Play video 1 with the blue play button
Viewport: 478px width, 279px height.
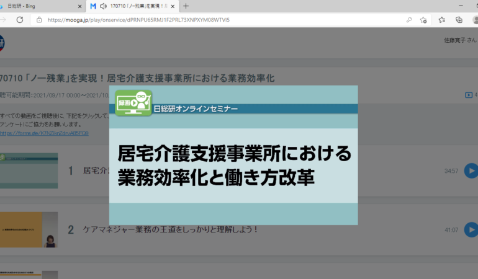click(471, 170)
